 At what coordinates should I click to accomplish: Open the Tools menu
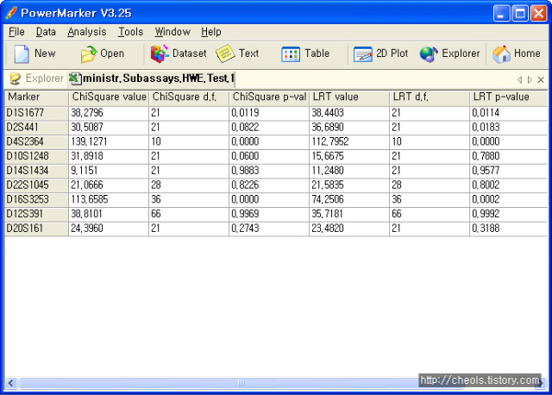(x=130, y=32)
